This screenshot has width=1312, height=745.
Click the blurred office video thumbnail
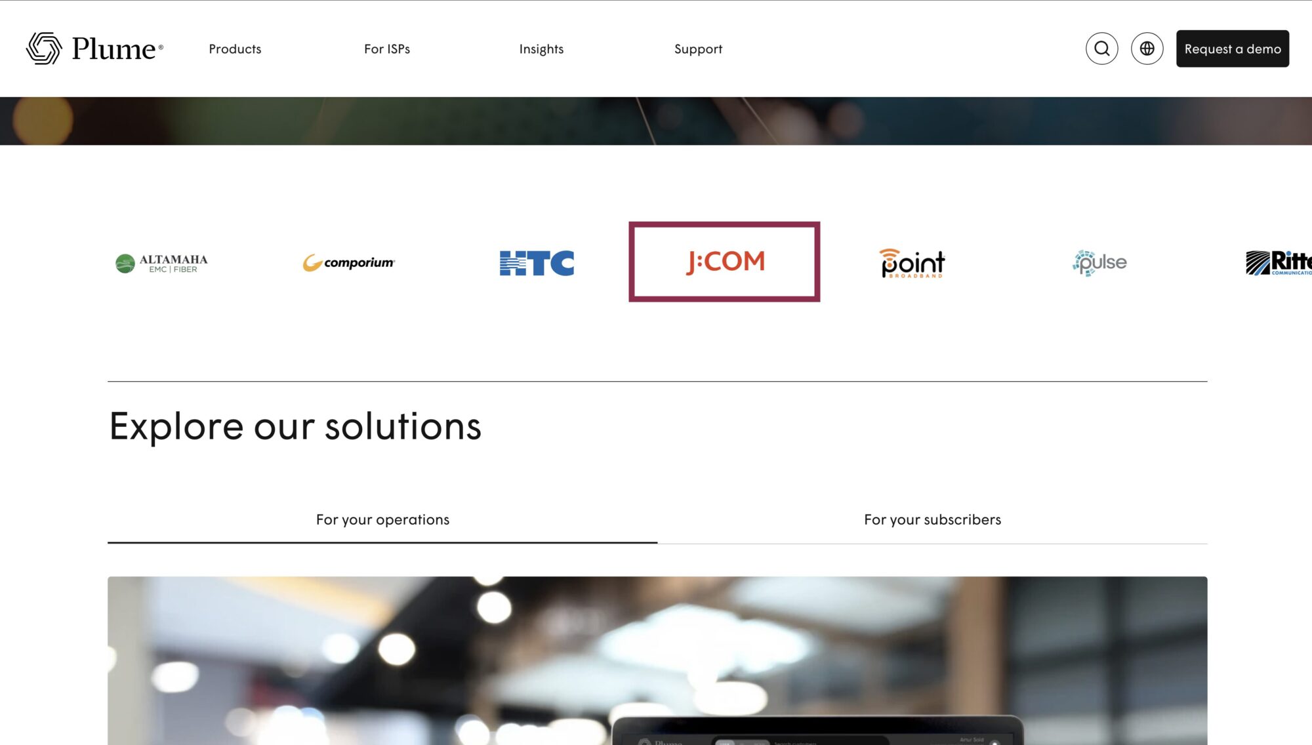[657, 660]
